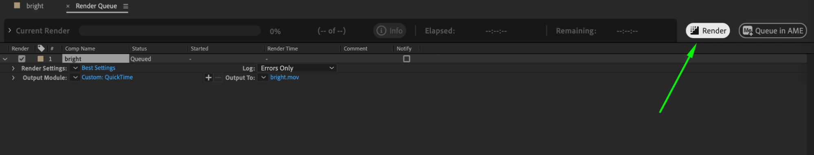Click the label tag column icon
814x155 pixels.
pos(41,48)
